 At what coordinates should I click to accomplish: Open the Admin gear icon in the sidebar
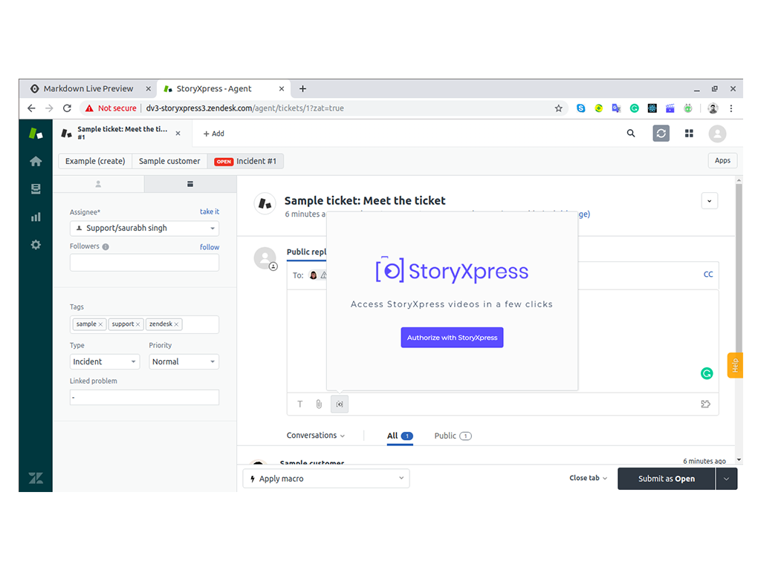click(x=35, y=244)
